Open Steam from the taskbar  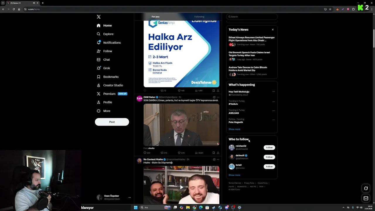pyautogui.click(x=214, y=207)
